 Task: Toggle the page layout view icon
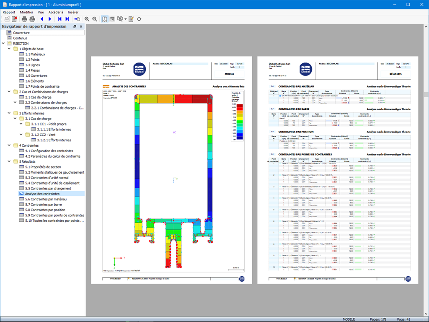(104, 19)
